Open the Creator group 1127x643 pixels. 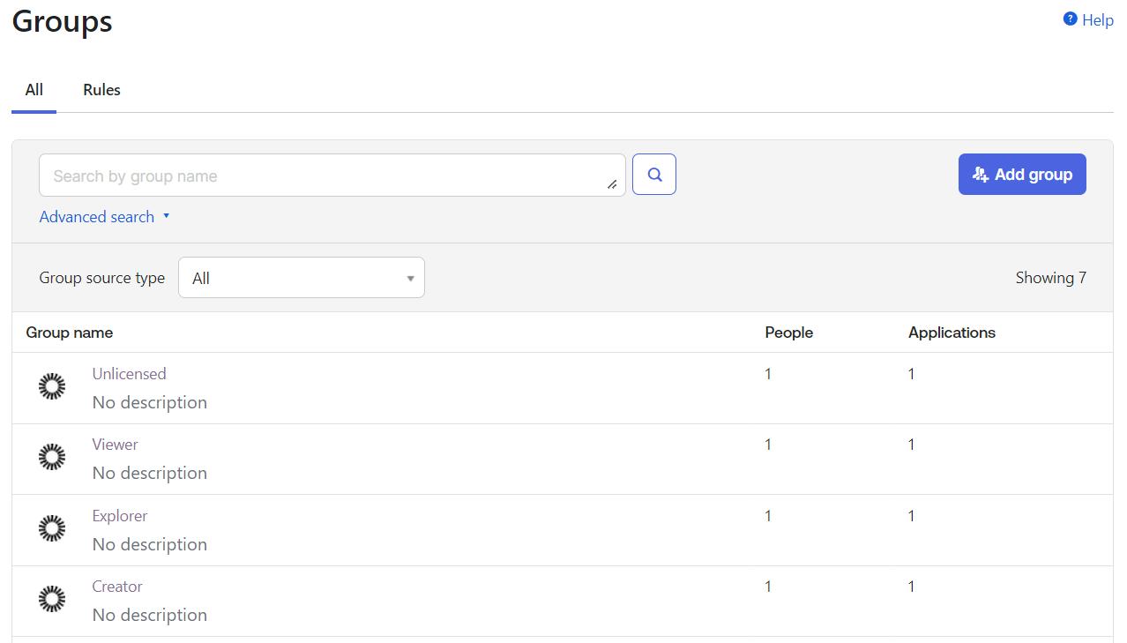point(117,586)
